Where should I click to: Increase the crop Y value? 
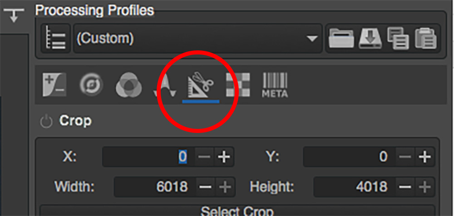point(425,157)
